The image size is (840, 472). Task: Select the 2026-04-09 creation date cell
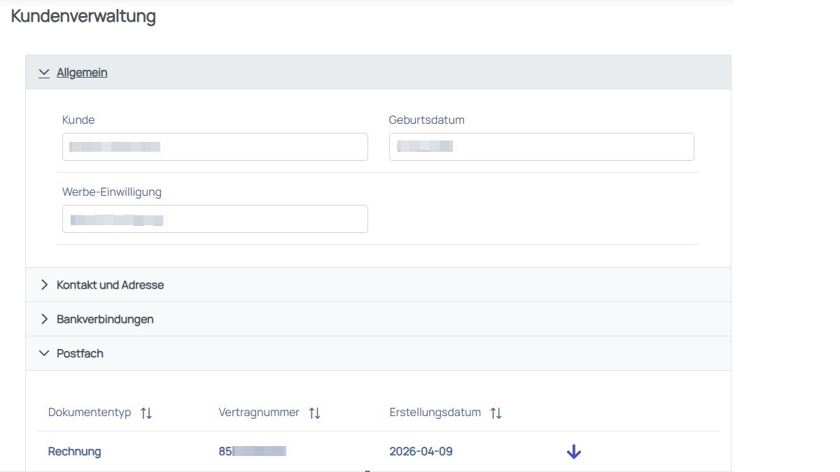click(x=421, y=452)
